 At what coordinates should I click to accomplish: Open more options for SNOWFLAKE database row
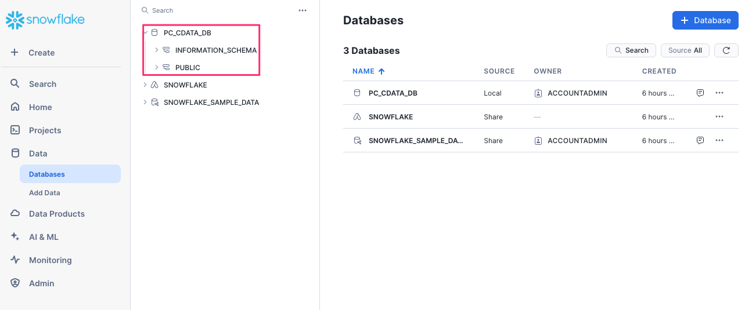pos(719,116)
